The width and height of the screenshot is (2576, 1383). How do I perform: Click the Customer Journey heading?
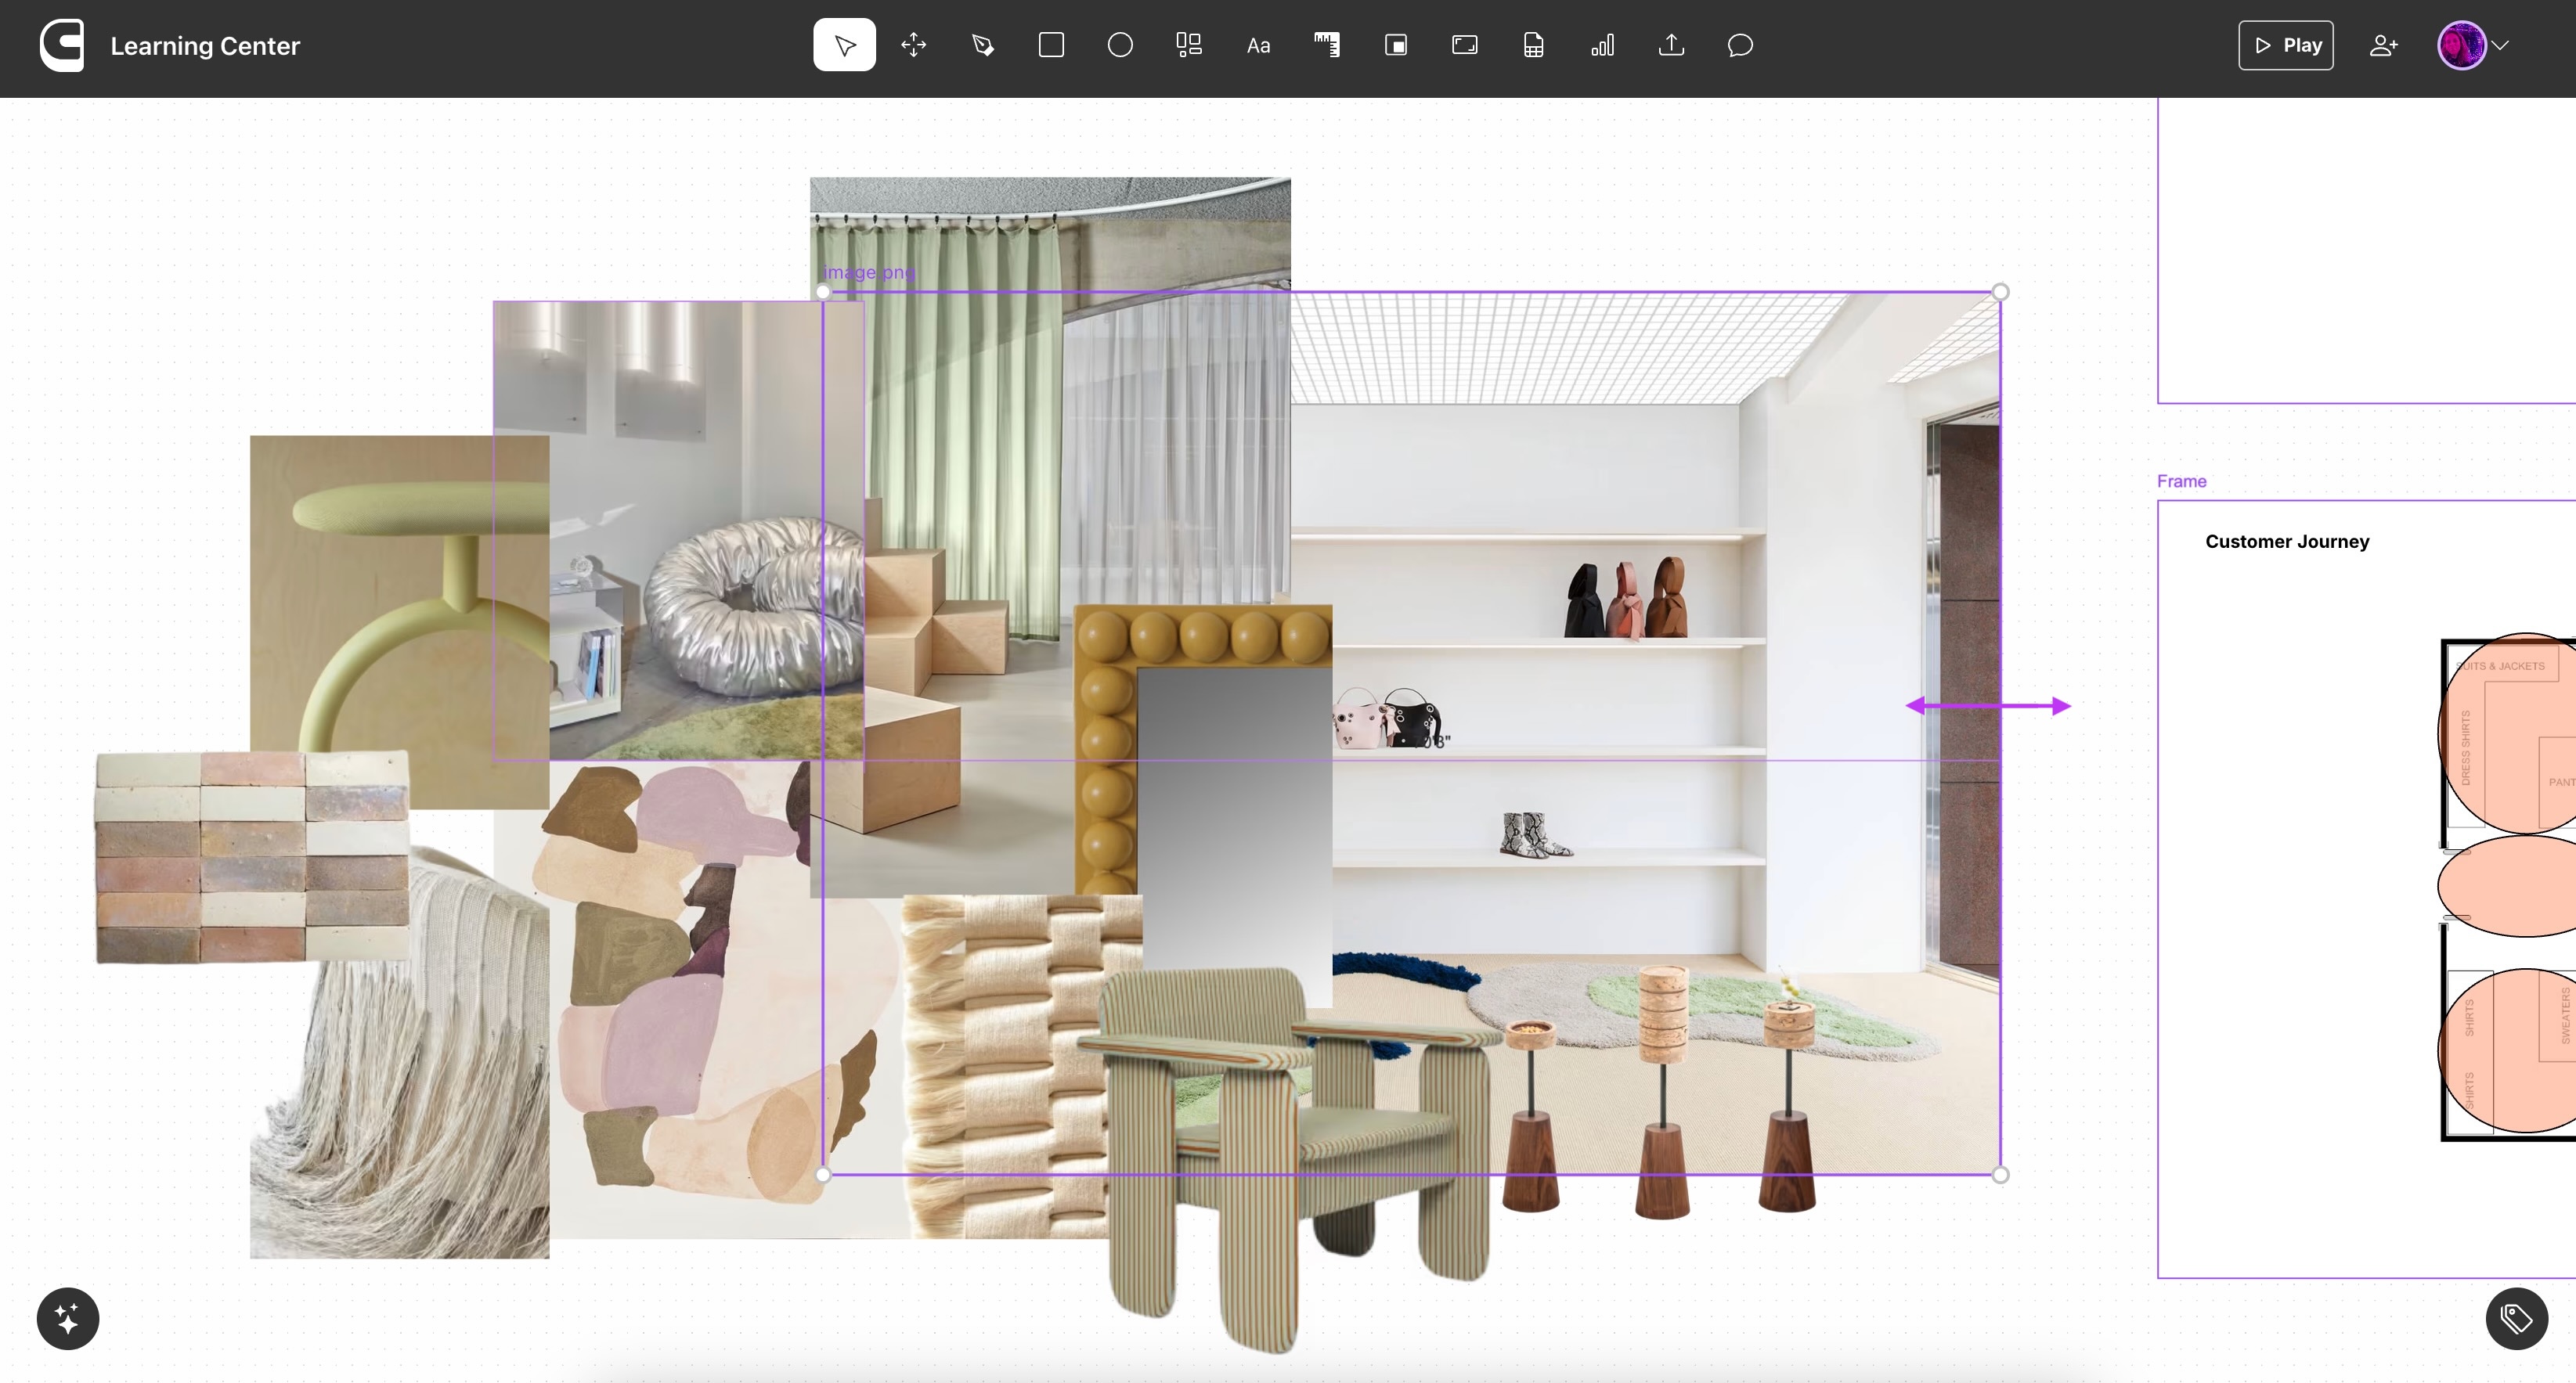point(2287,541)
